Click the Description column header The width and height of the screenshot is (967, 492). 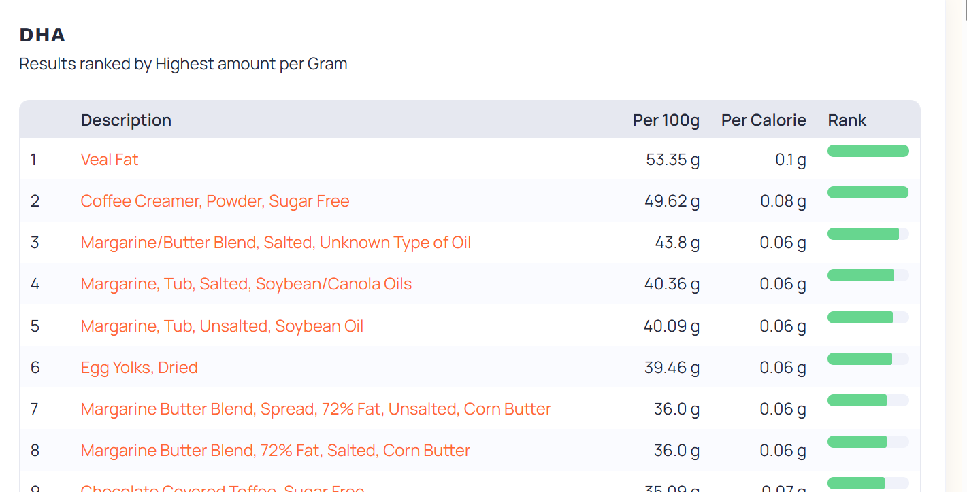pos(126,120)
